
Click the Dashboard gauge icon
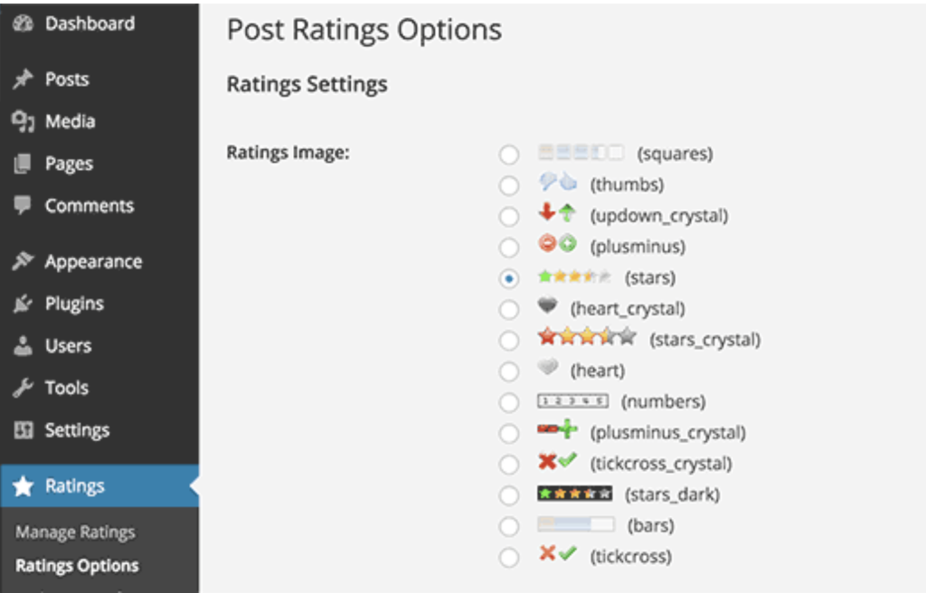[x=23, y=24]
